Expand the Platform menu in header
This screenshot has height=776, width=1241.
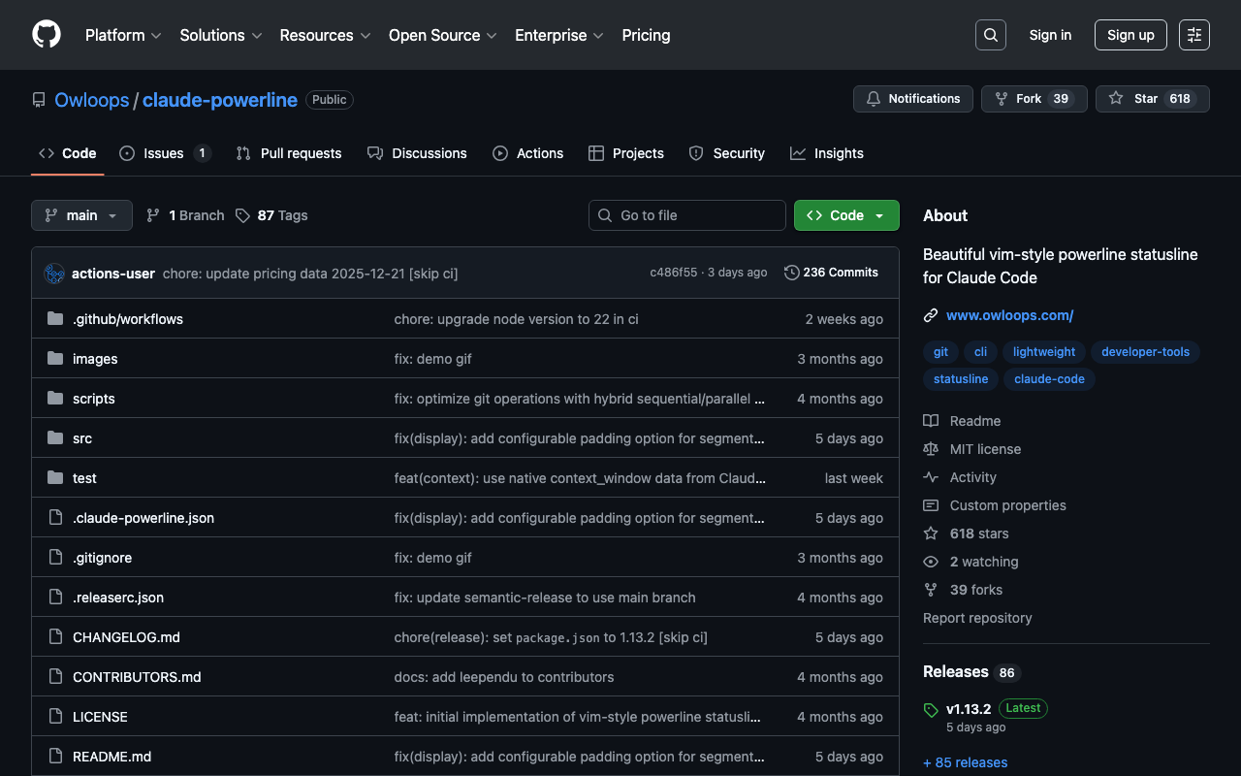tap(123, 35)
